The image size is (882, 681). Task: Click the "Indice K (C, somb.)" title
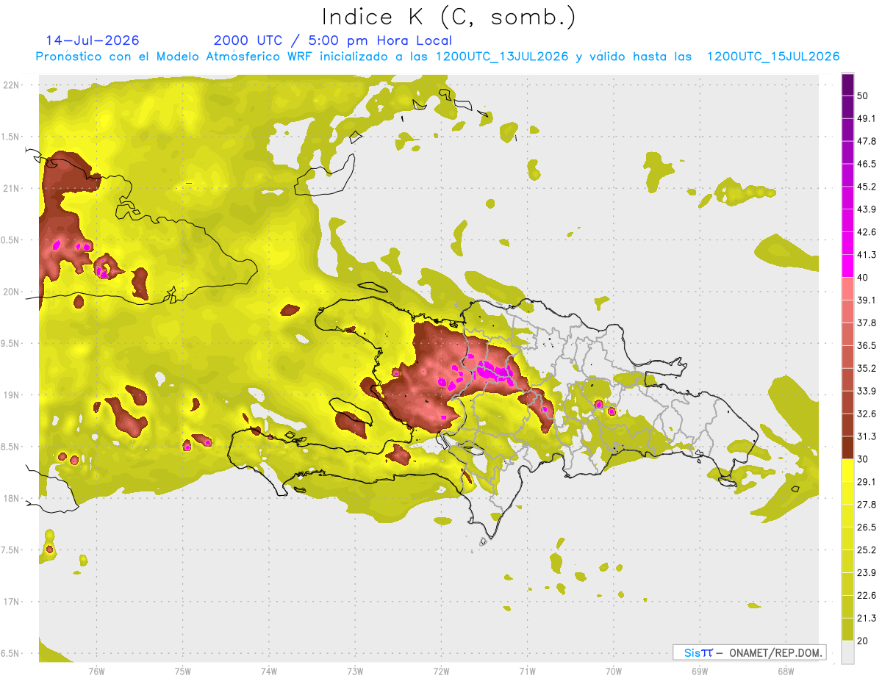point(448,17)
